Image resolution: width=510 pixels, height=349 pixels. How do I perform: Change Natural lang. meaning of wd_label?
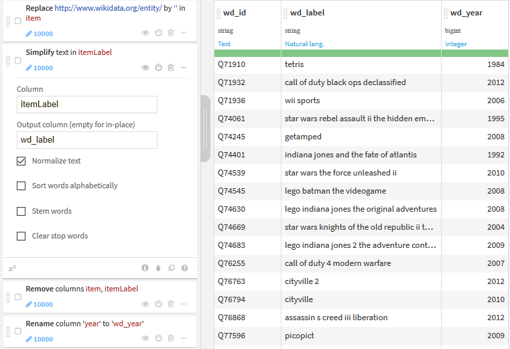(x=304, y=44)
